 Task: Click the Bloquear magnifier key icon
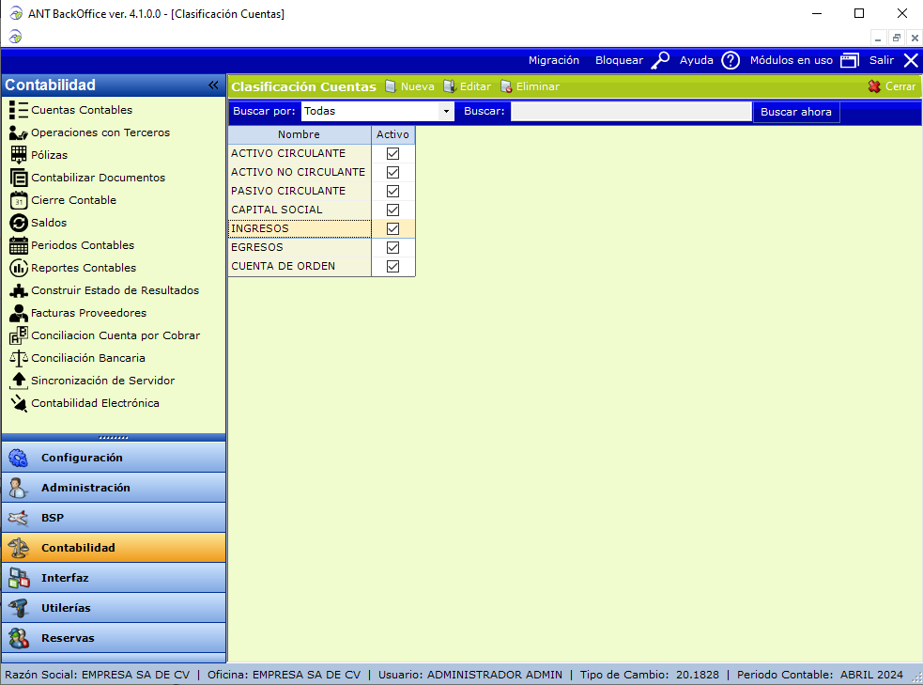pyautogui.click(x=661, y=60)
